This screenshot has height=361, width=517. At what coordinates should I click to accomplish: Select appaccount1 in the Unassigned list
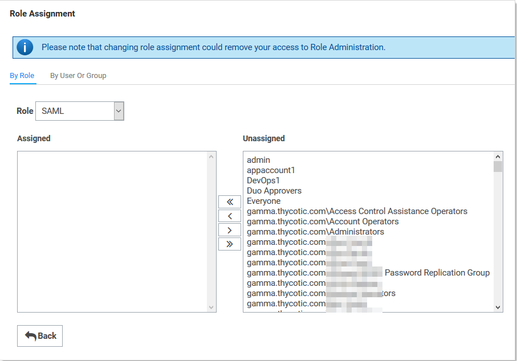tap(271, 170)
